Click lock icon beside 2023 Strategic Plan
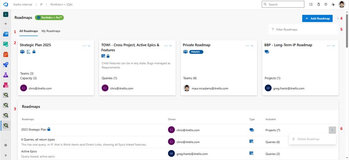Screen dimensions: 349x160 pos(49,129)
